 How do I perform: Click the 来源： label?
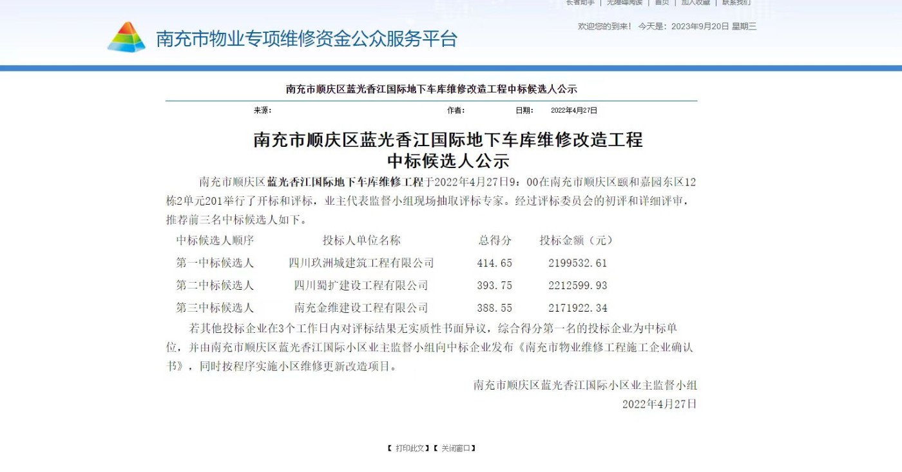pyautogui.click(x=263, y=111)
